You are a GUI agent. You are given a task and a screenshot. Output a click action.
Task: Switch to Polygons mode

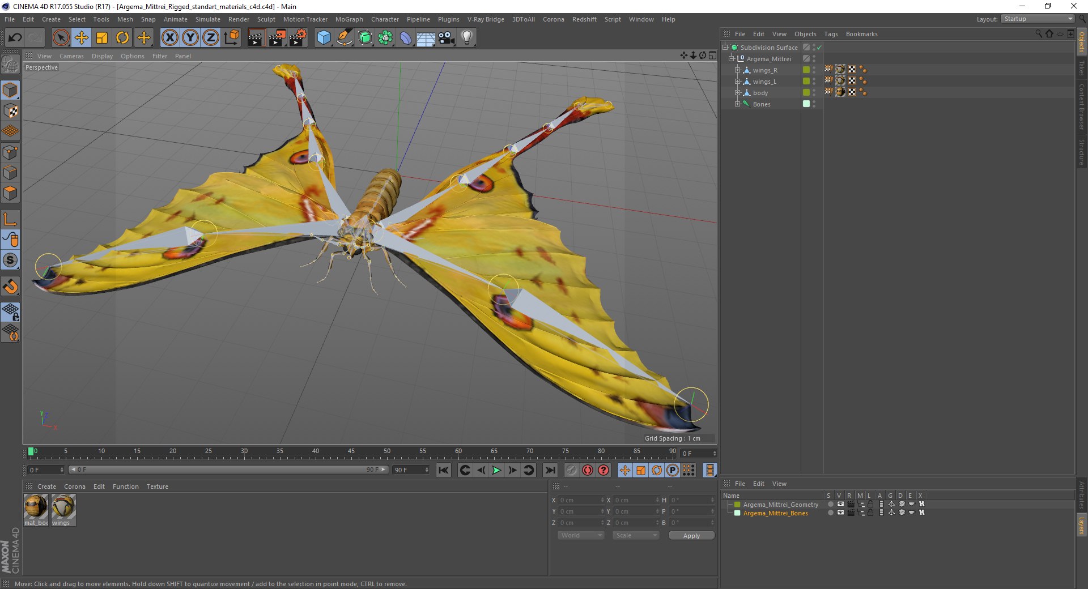[10, 193]
